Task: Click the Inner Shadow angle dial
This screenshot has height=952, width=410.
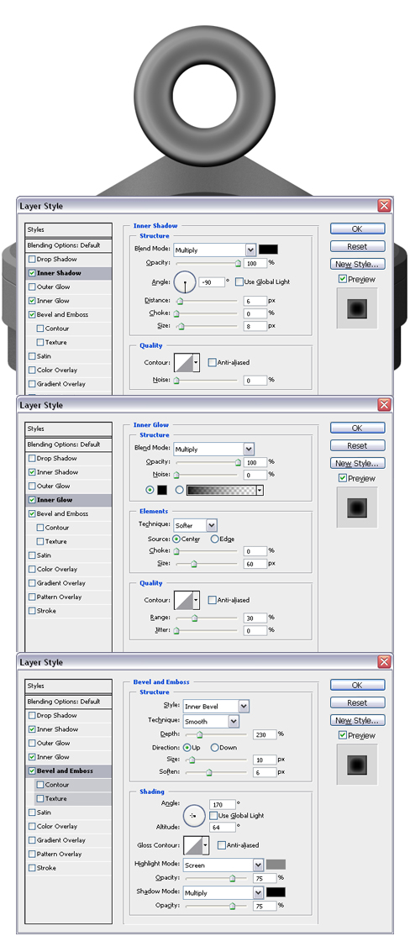Action: 185,282
